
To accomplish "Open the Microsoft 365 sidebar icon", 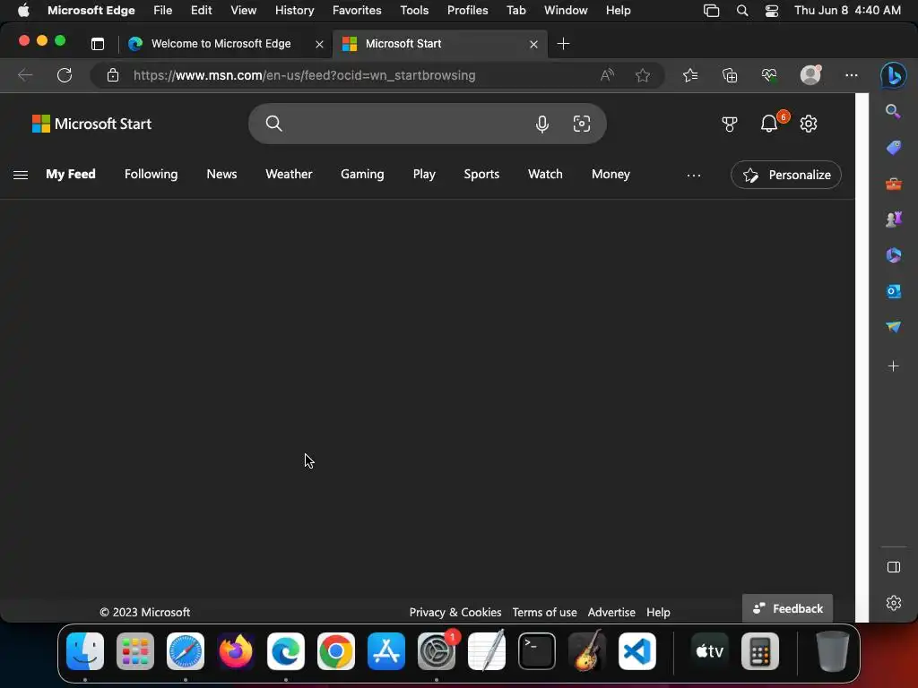I will click(894, 255).
